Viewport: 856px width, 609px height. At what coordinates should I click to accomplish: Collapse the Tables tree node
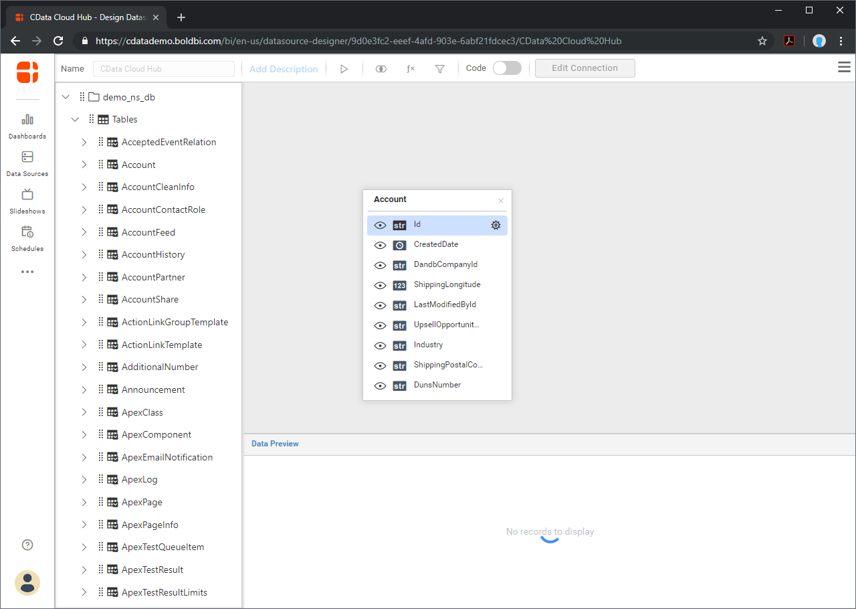click(x=75, y=120)
